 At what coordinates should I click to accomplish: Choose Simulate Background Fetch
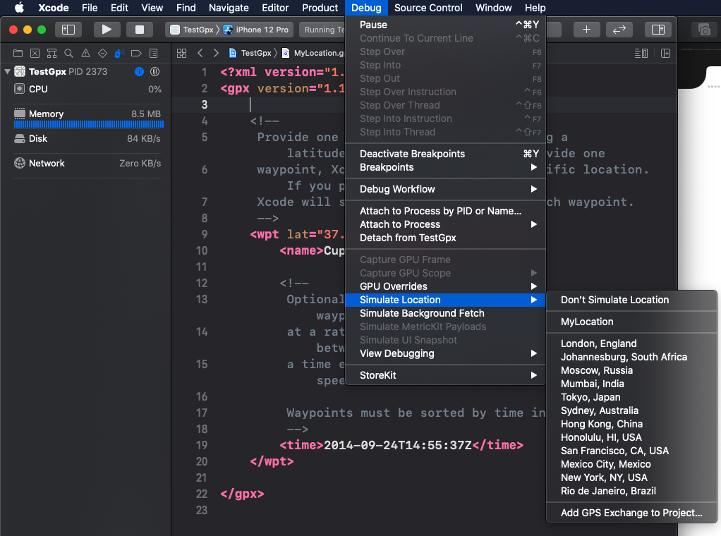pyautogui.click(x=445, y=314)
